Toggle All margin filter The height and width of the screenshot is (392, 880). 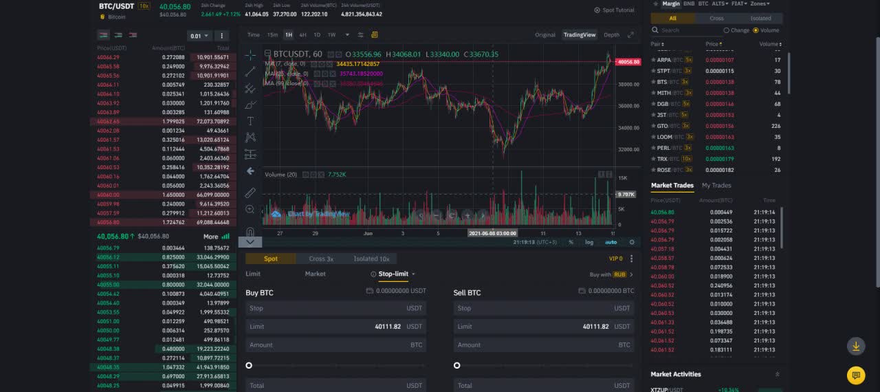[x=672, y=19]
